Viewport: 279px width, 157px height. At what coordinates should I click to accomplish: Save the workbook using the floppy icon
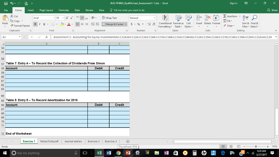pyautogui.click(x=6, y=3)
